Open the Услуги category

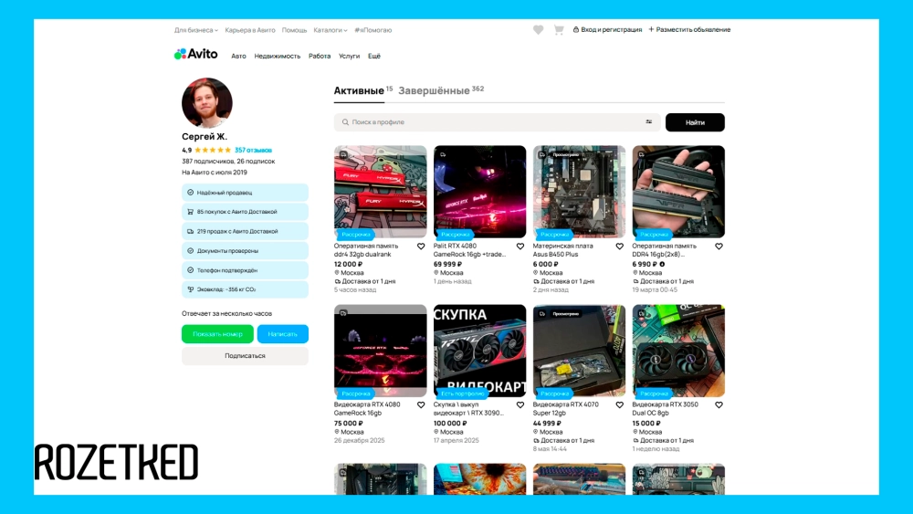[x=350, y=56]
